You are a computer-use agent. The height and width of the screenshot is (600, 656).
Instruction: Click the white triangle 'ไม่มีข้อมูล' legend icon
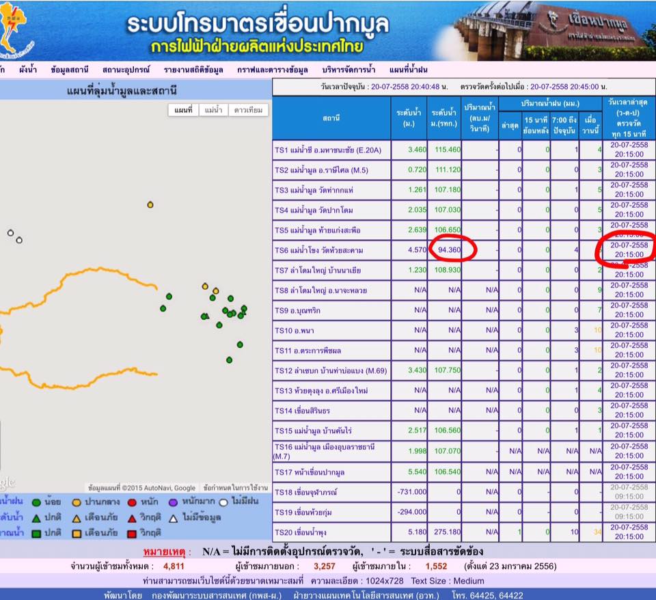(x=174, y=517)
